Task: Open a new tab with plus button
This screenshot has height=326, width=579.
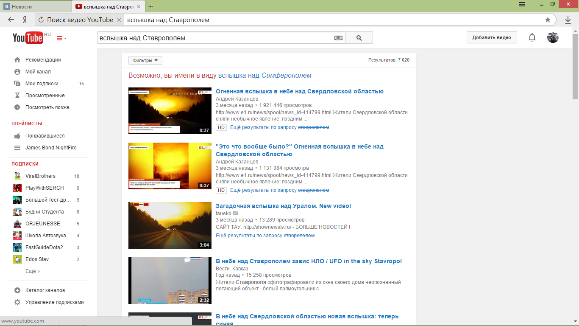Action: [151, 6]
